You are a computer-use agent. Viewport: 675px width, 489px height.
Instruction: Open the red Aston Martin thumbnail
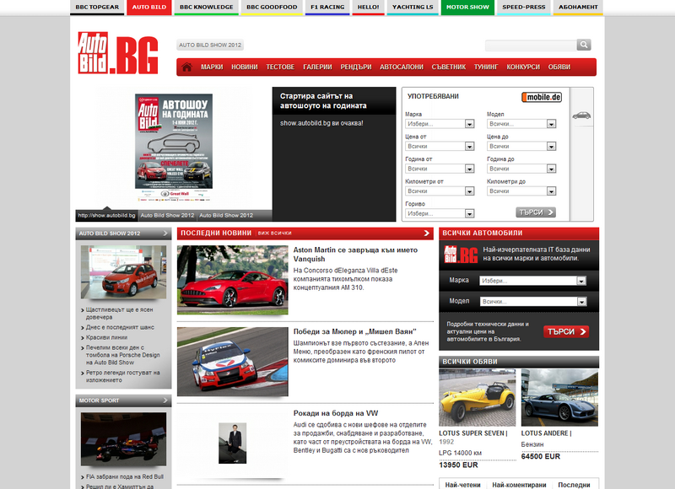pos(233,280)
